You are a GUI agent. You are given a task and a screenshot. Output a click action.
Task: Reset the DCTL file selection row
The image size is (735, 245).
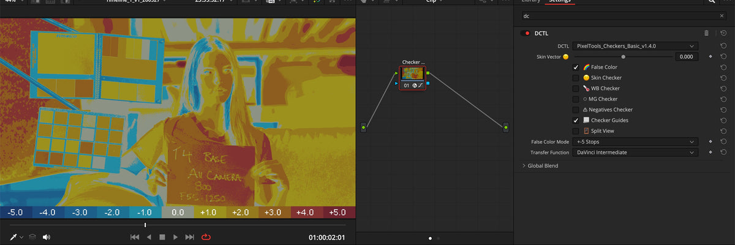[723, 46]
